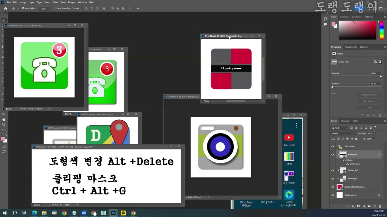Open the Normal blend mode dropdown

(344, 134)
